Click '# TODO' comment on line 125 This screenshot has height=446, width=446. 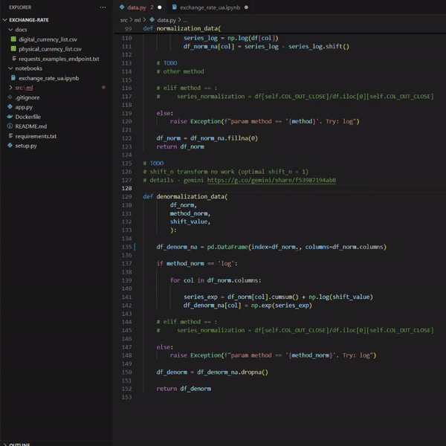tap(153, 164)
